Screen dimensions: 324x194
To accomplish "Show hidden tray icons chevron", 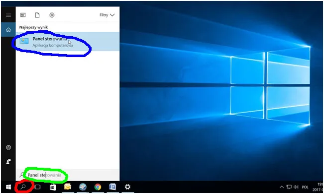I will 281,187.
